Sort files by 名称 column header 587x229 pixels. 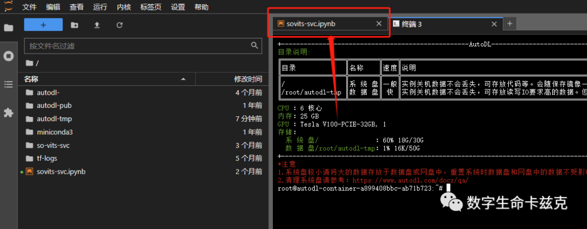(106, 79)
